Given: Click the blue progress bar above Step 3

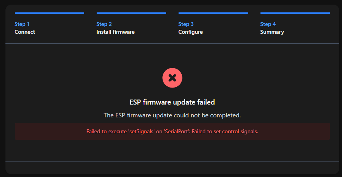Looking at the screenshot, I should [213, 13].
